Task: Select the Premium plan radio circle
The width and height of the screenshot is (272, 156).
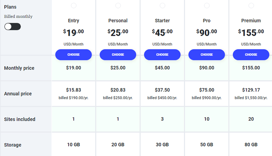Action: click(x=251, y=6)
